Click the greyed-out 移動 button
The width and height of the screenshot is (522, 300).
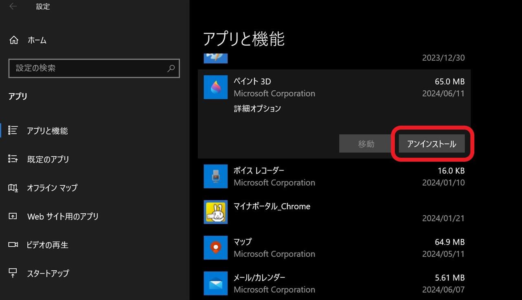pyautogui.click(x=366, y=144)
